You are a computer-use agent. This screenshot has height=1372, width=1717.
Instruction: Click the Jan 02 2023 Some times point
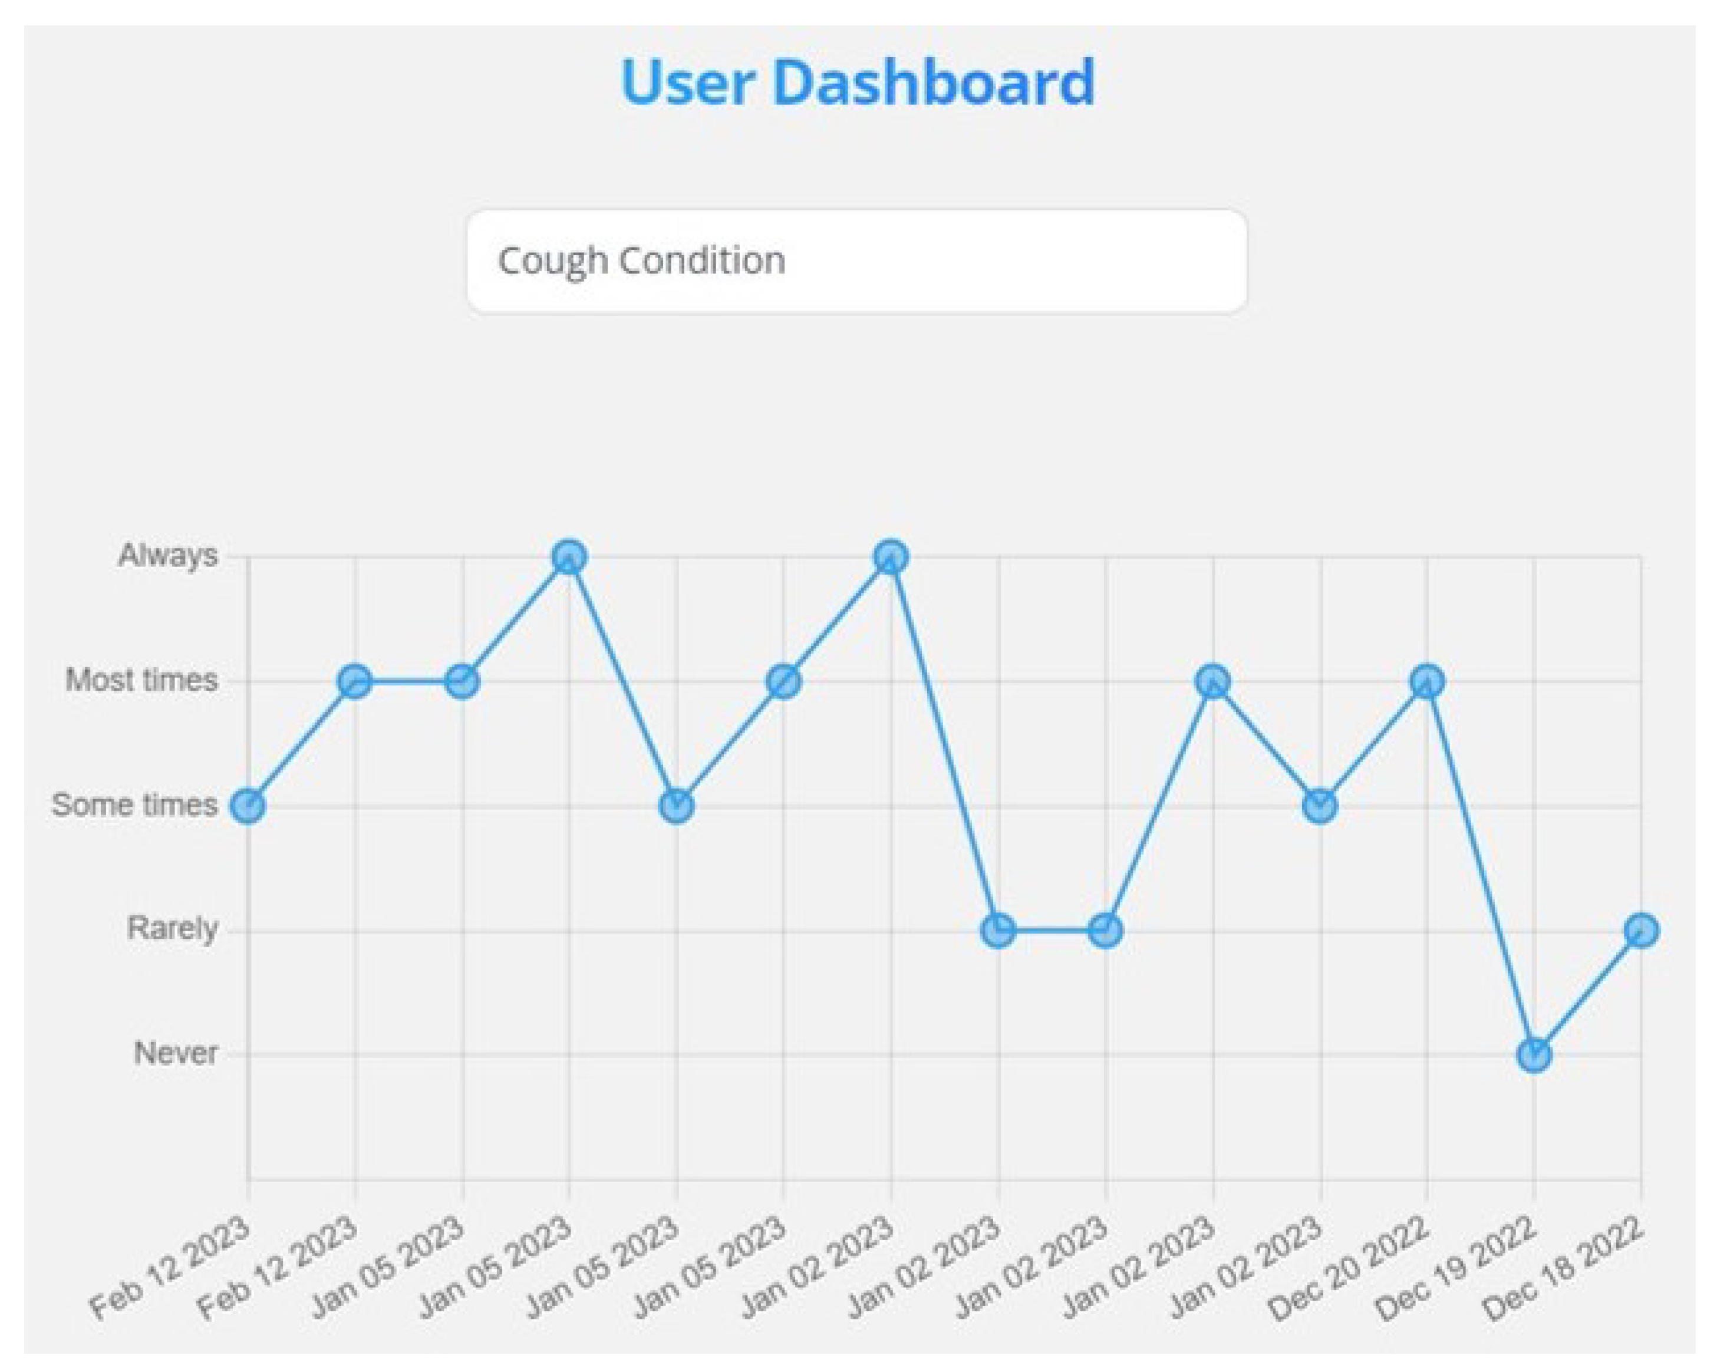(1320, 806)
